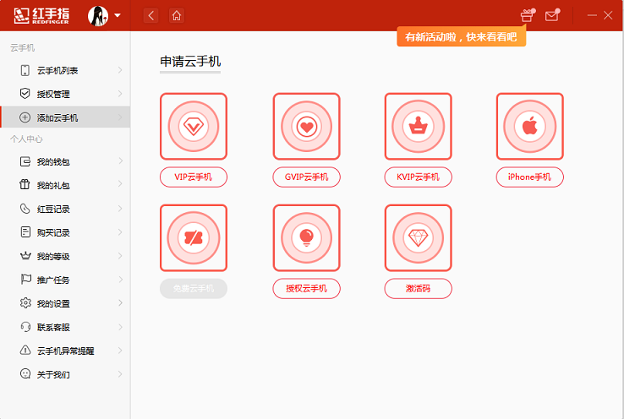Image resolution: width=624 pixels, height=419 pixels.
Task: Click the headset icon beside 联系客服
Action: pyautogui.click(x=25, y=327)
